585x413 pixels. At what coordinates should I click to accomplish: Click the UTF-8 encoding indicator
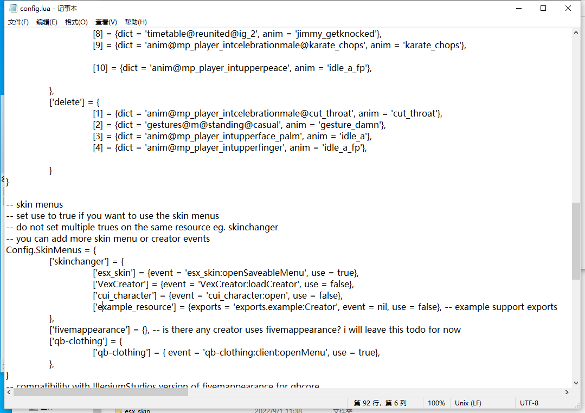point(529,403)
